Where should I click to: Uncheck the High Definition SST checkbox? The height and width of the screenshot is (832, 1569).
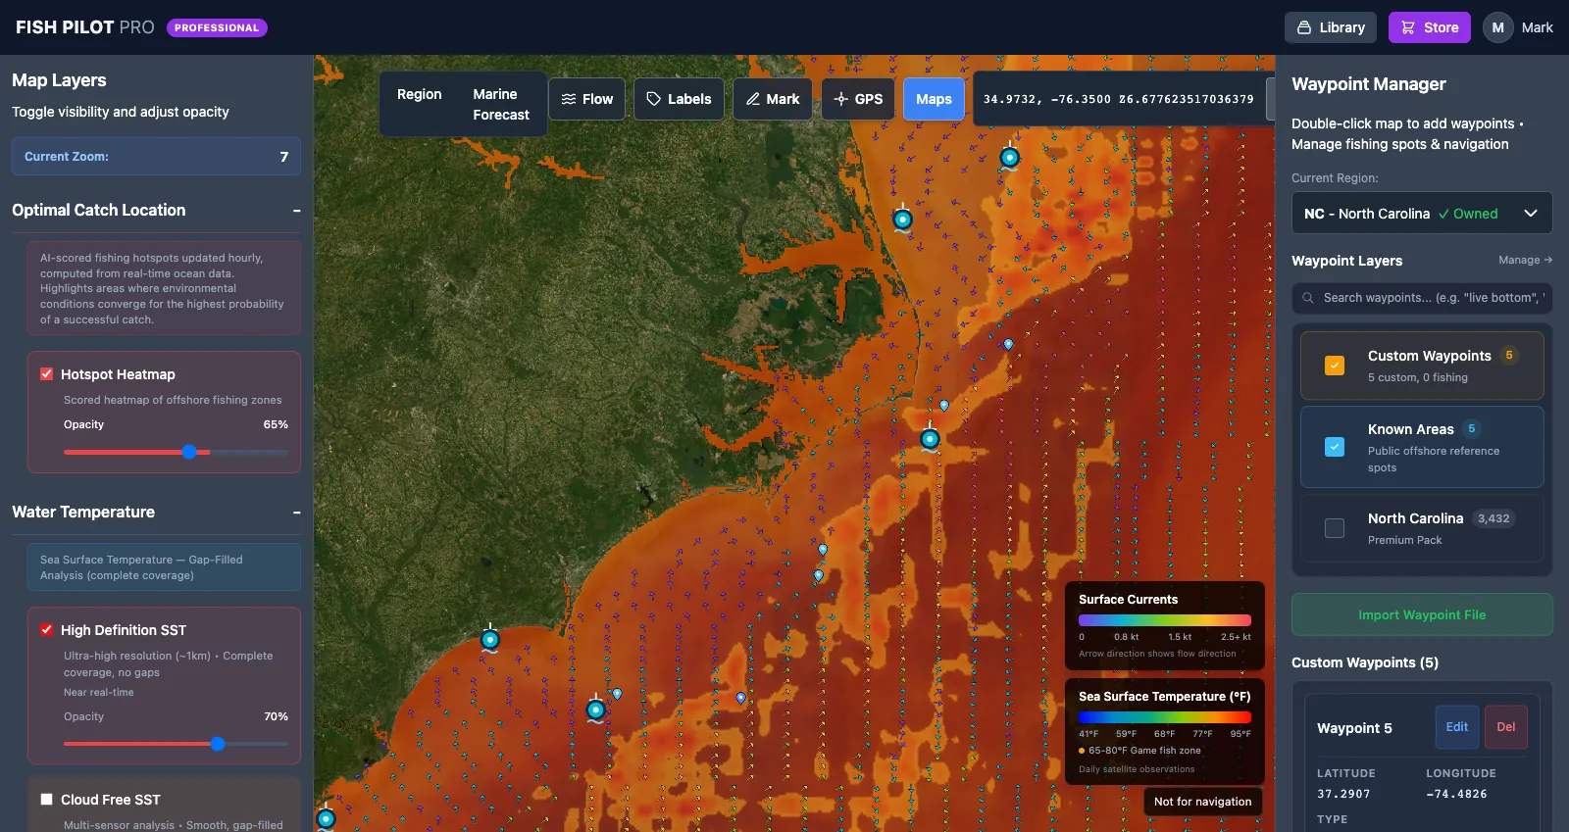tap(46, 629)
